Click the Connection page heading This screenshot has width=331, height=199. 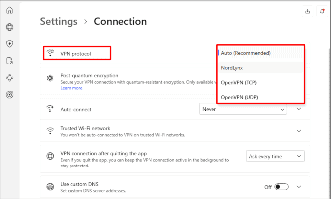120,21
